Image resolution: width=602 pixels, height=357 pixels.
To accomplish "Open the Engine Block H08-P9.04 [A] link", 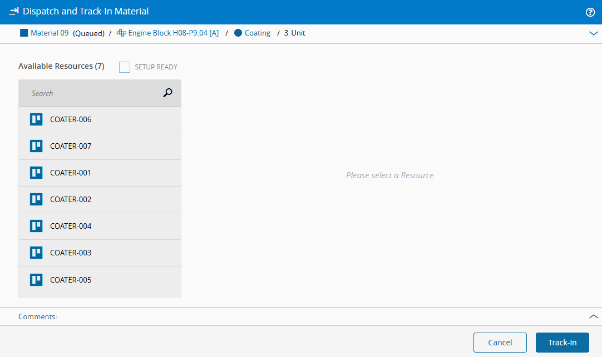I will click(x=174, y=33).
